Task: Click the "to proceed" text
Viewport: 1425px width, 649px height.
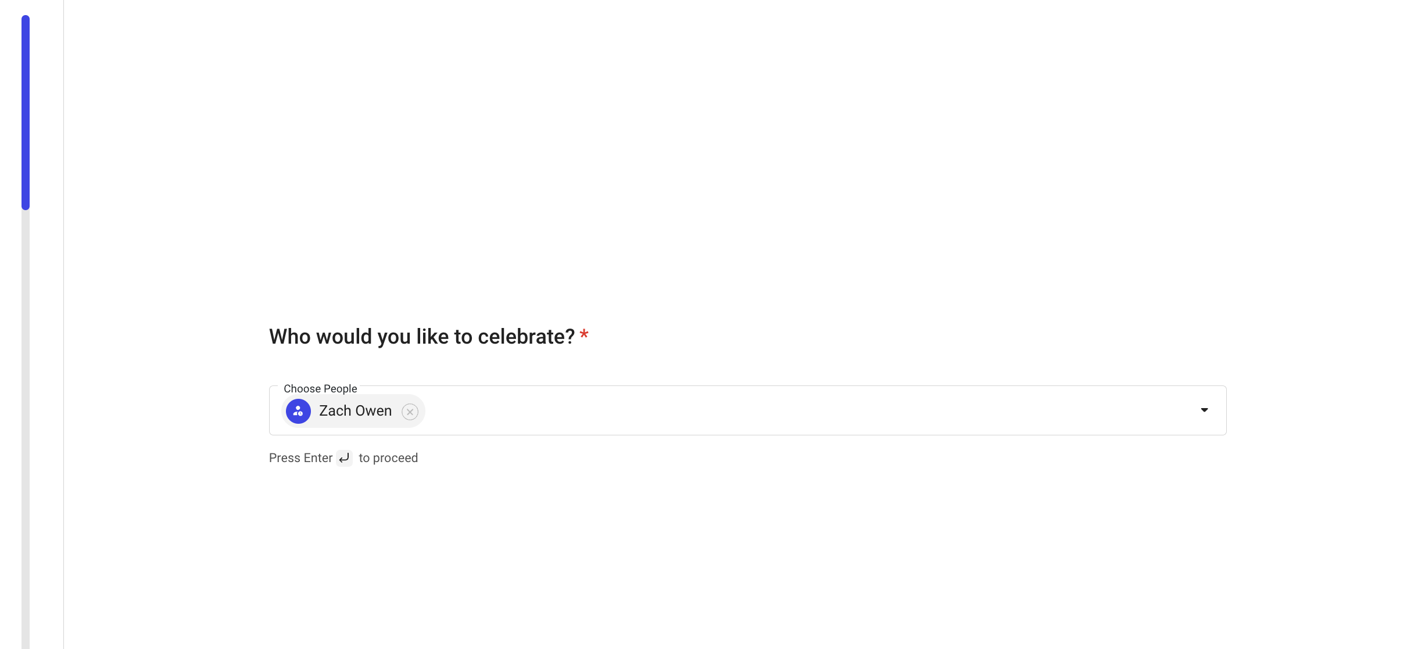Action: point(388,458)
